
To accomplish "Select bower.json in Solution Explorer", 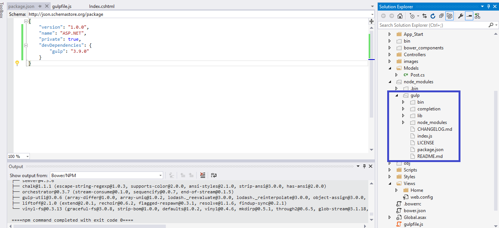I will 414,211.
